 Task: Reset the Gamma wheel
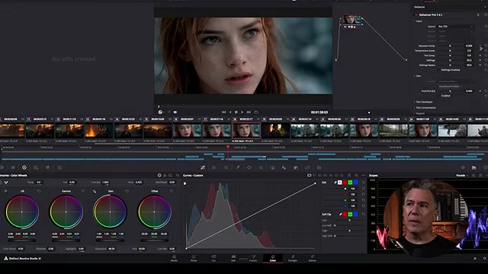(83, 191)
